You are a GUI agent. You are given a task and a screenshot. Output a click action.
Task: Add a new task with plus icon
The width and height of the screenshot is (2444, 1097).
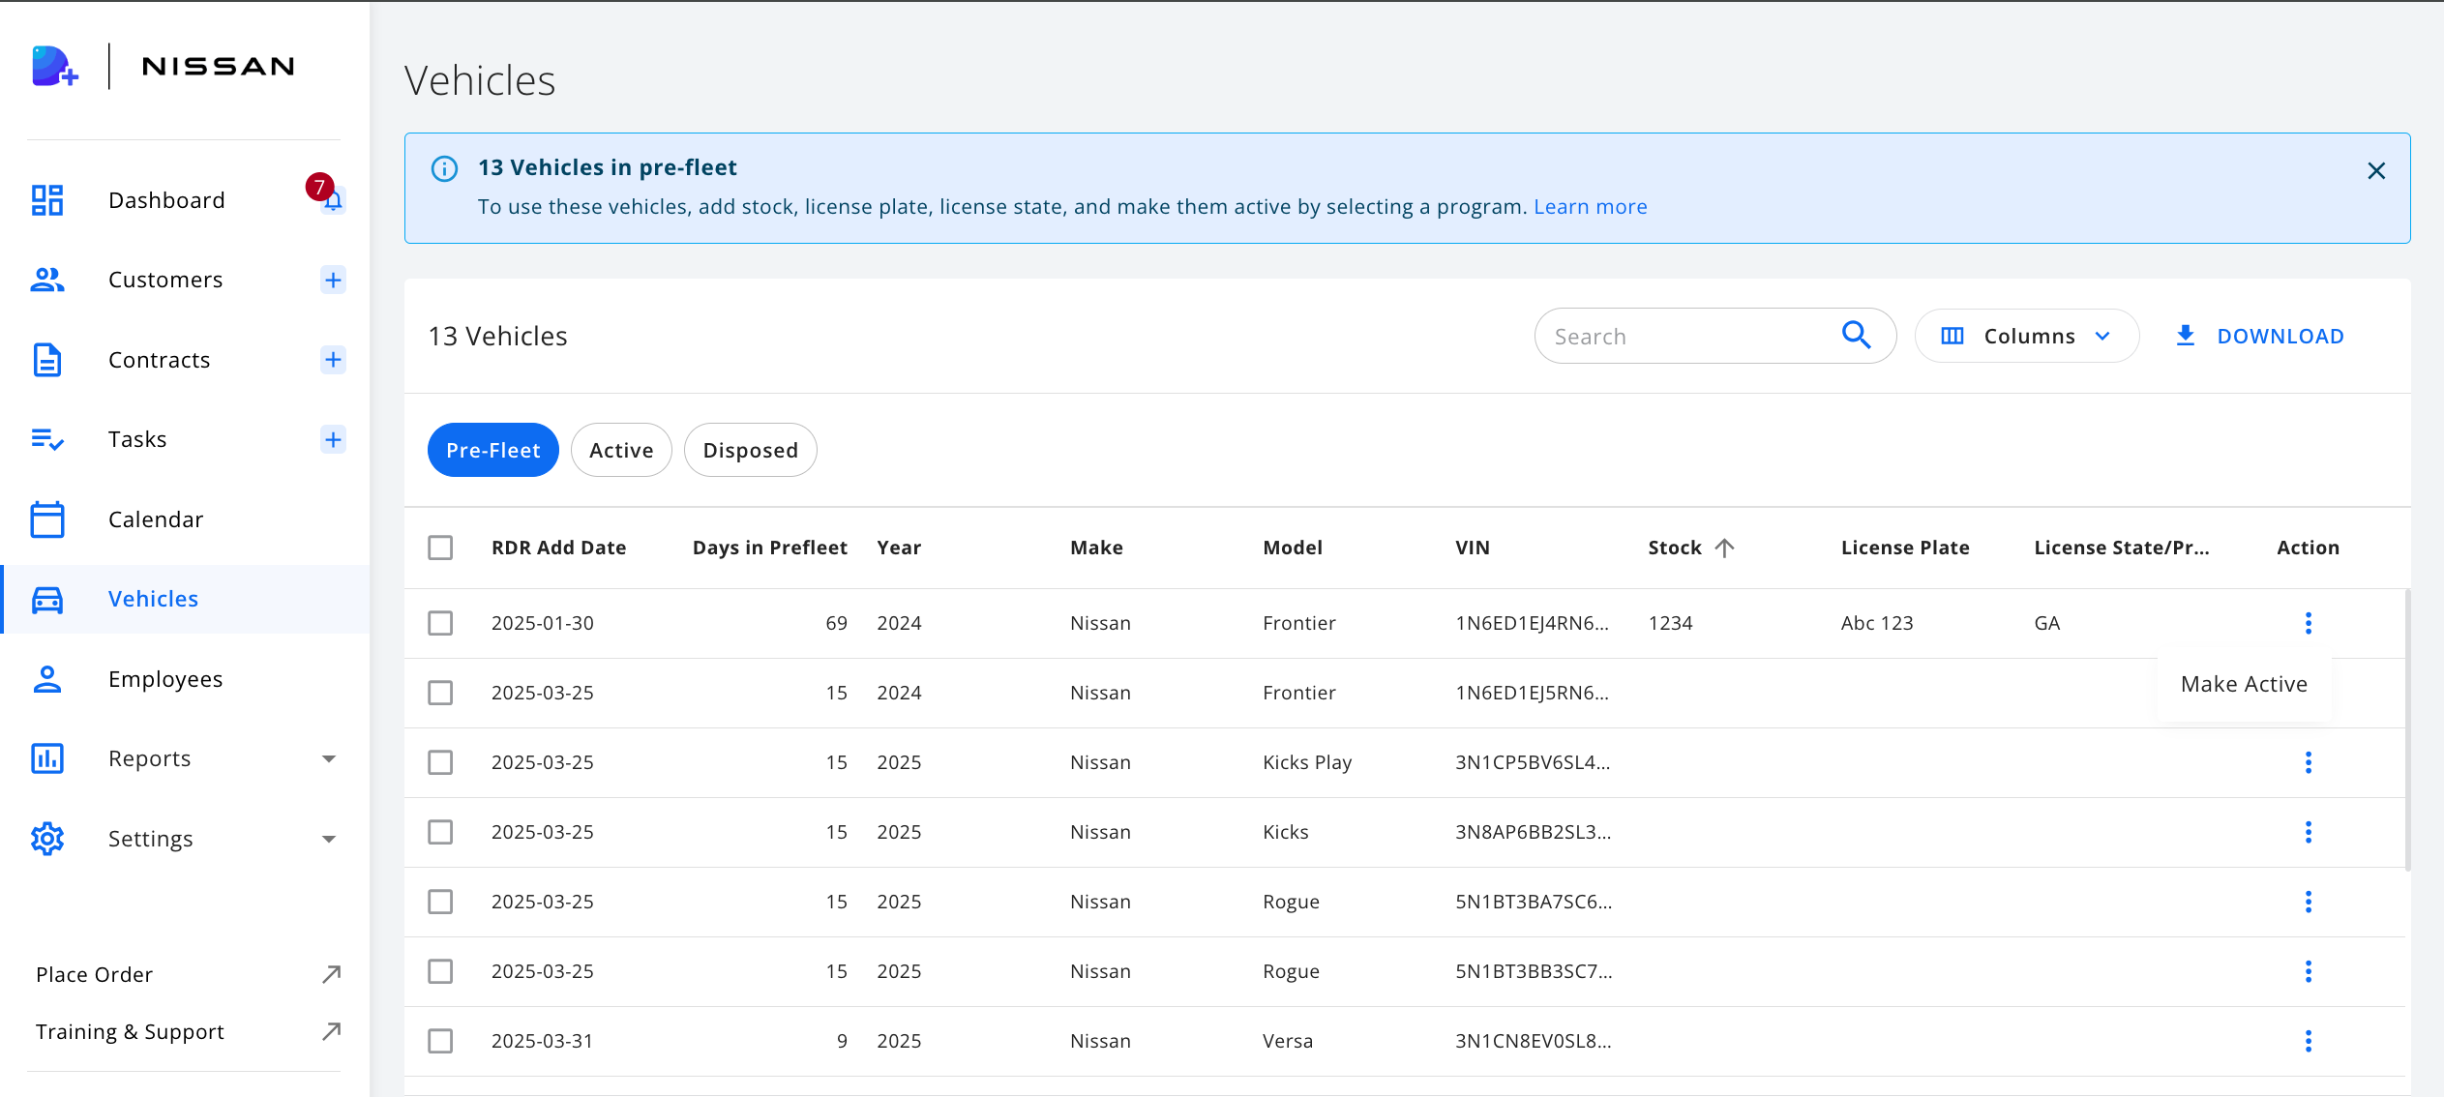(x=333, y=439)
